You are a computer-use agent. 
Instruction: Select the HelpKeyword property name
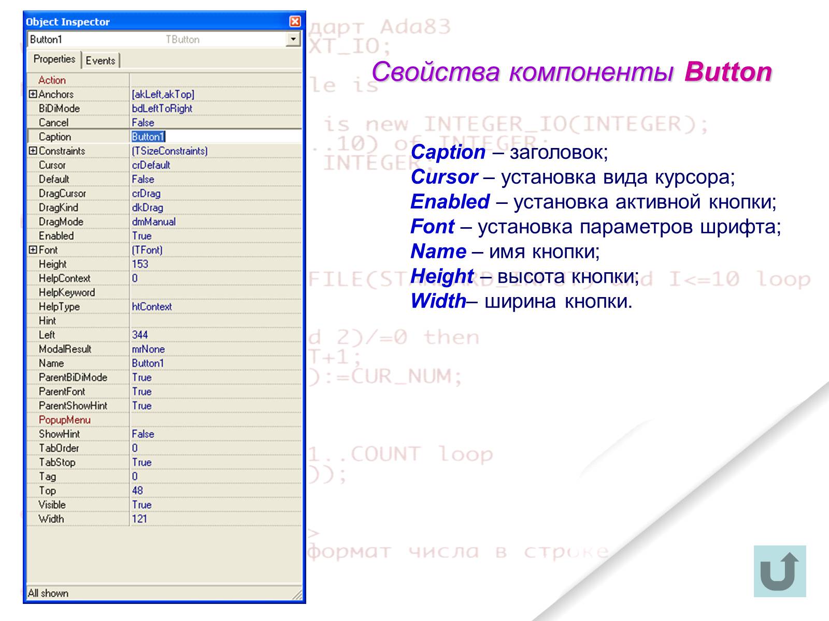coord(67,292)
